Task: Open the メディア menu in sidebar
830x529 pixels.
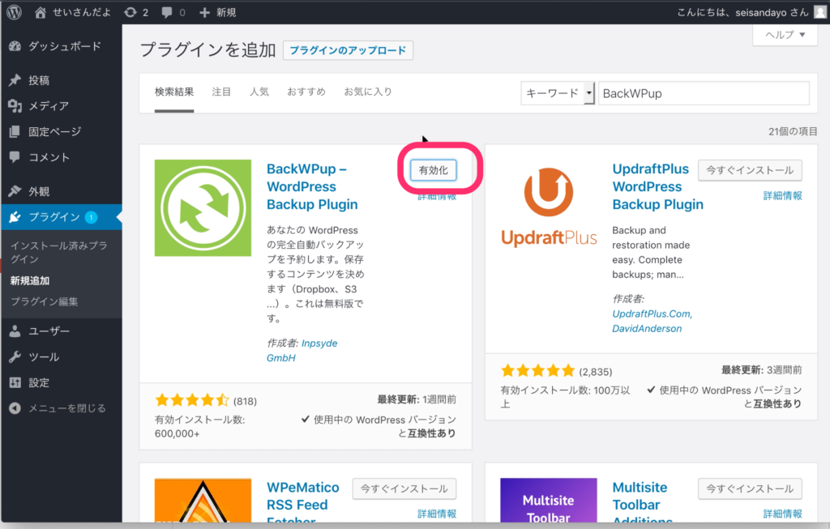Action: [49, 106]
